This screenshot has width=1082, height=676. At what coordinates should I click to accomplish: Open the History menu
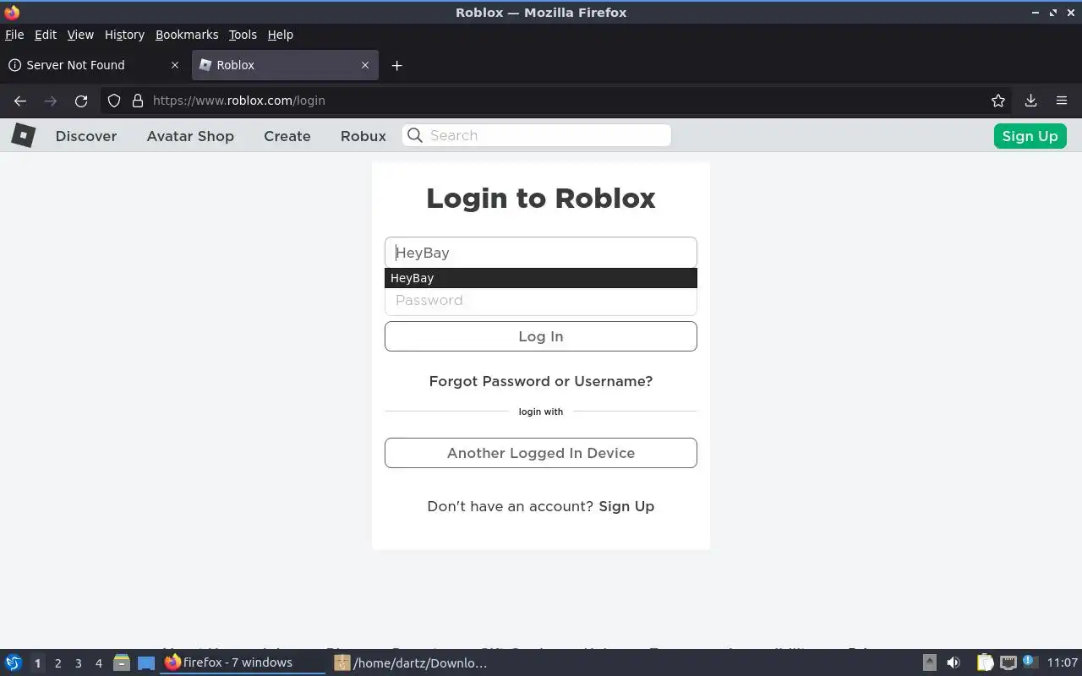tap(124, 35)
